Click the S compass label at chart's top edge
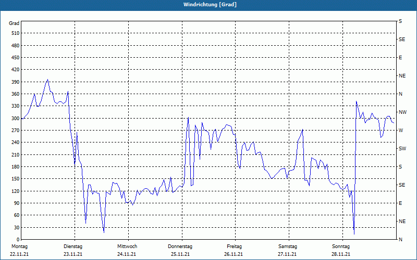 click(400, 21)
